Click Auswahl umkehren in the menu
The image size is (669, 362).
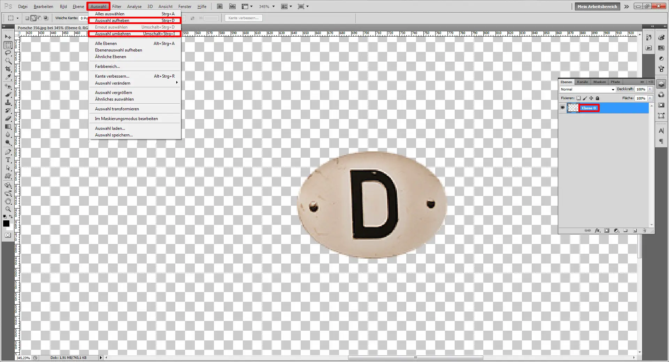pos(112,34)
